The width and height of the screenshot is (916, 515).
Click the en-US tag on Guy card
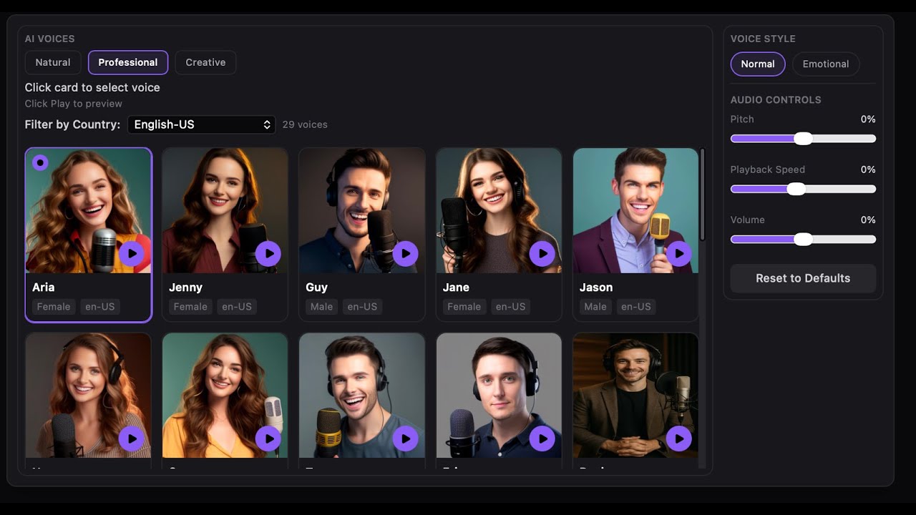[x=362, y=307]
